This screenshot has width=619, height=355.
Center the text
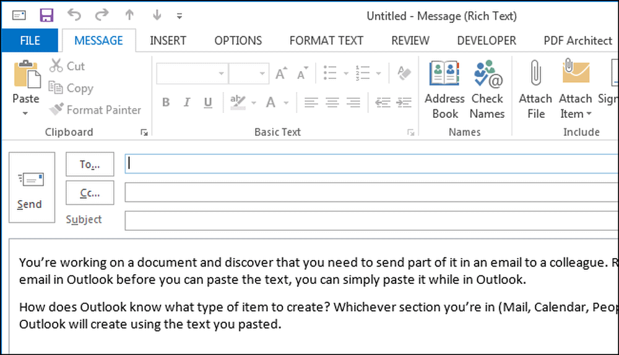pyautogui.click(x=332, y=102)
